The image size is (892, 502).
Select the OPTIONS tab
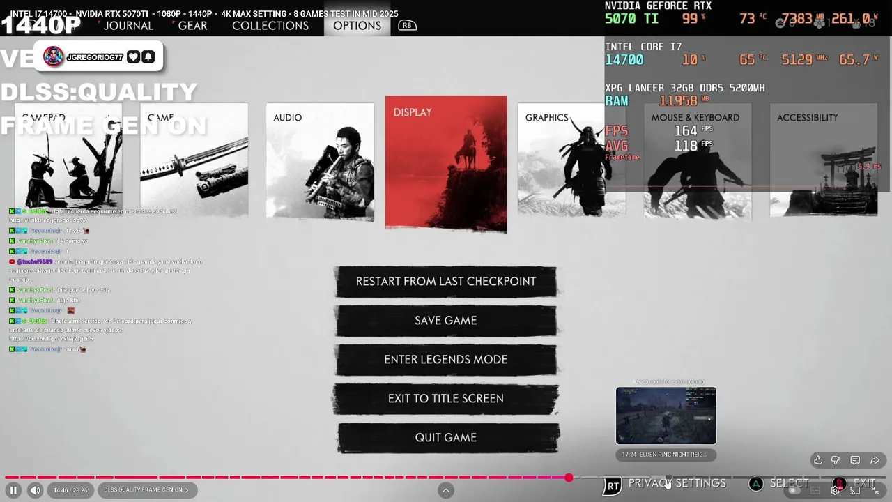[357, 26]
